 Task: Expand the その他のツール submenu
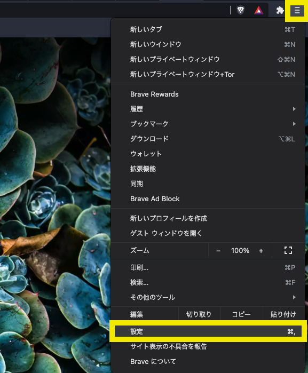[x=208, y=297]
